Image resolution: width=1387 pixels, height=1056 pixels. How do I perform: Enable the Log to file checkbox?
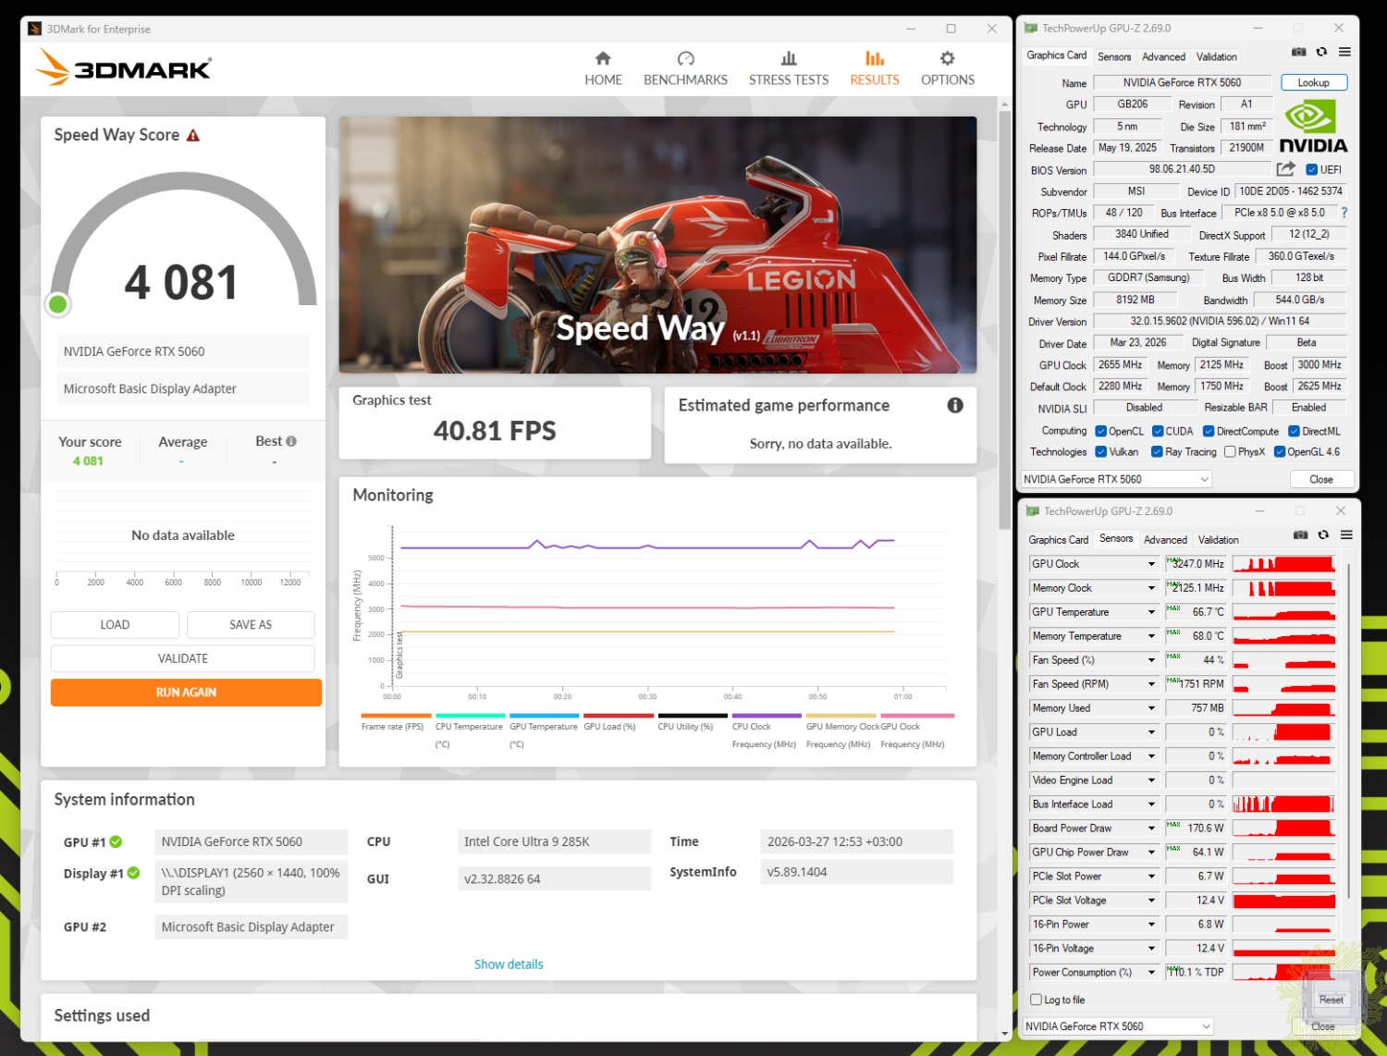coord(1037,1000)
